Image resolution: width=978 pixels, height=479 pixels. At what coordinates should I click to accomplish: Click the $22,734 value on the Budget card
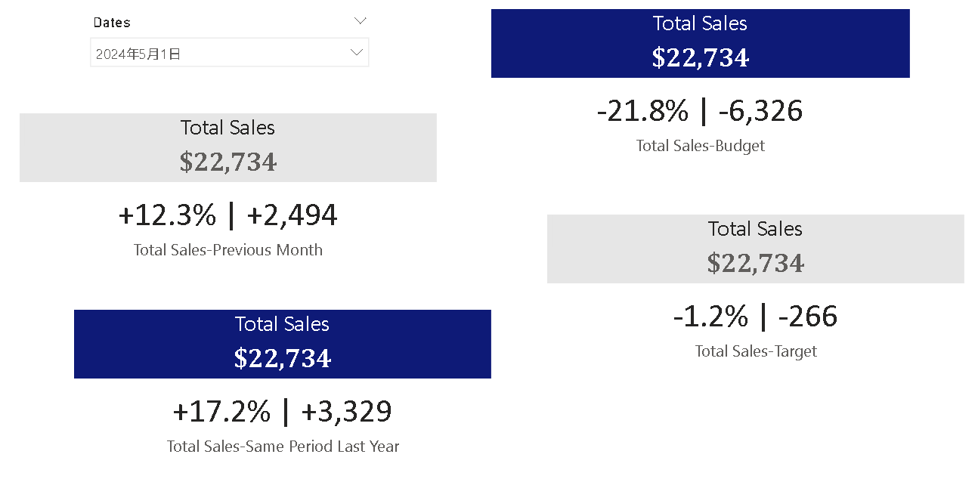click(700, 57)
